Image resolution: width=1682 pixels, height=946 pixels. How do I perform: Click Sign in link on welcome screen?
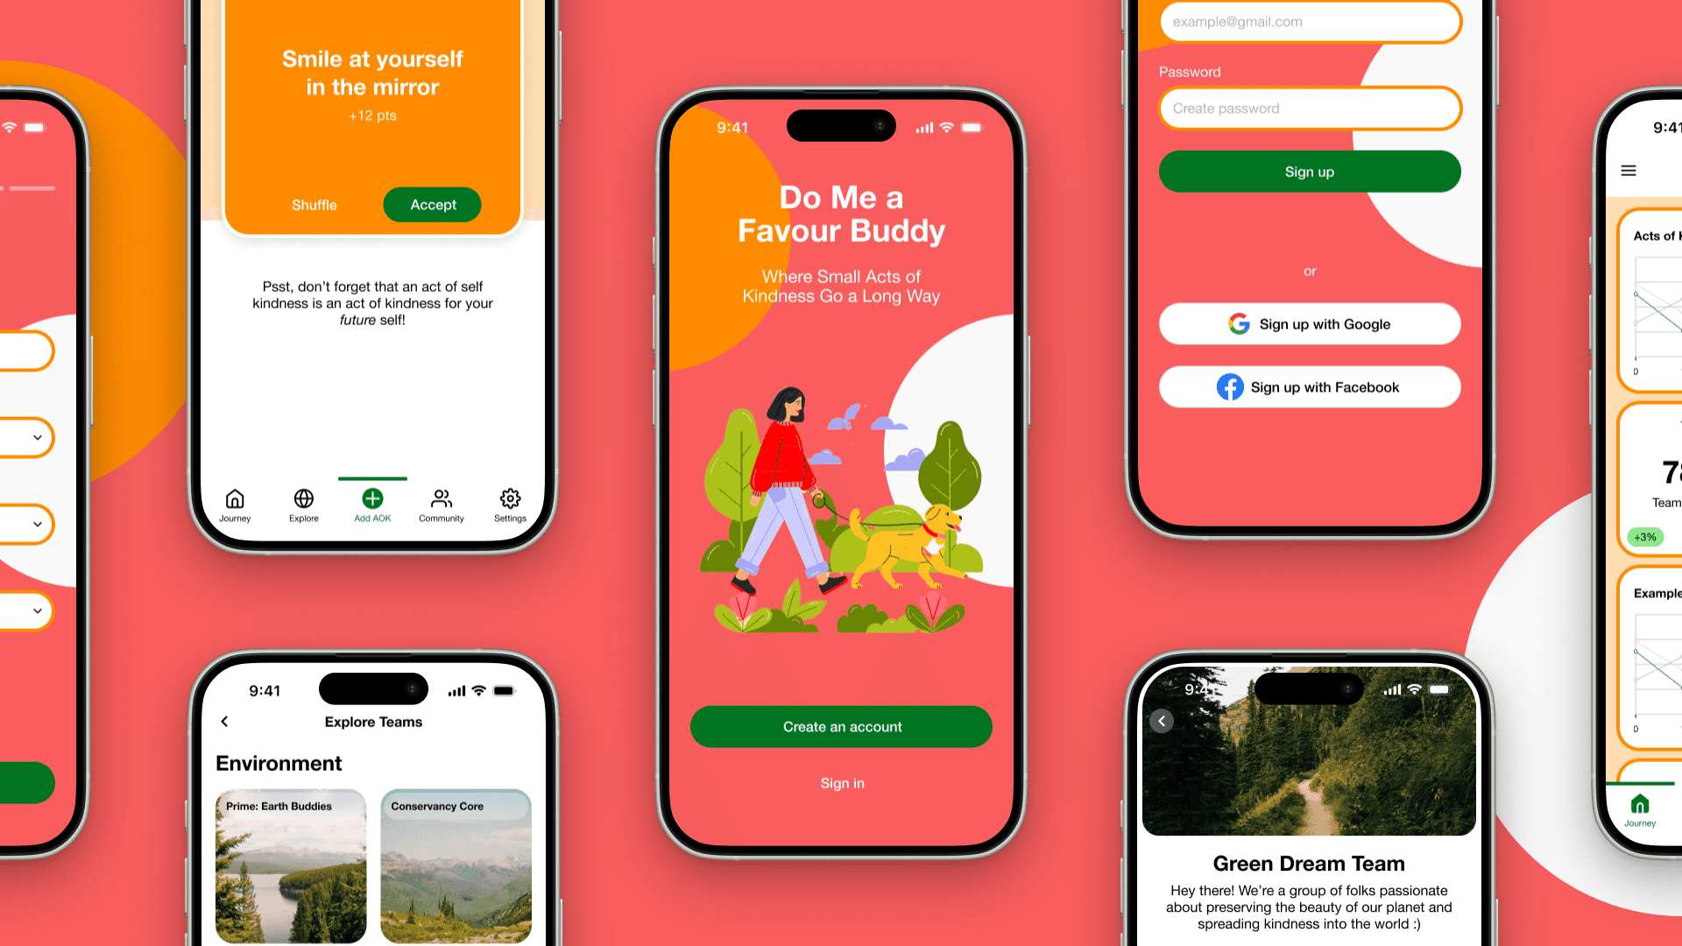[x=840, y=783]
